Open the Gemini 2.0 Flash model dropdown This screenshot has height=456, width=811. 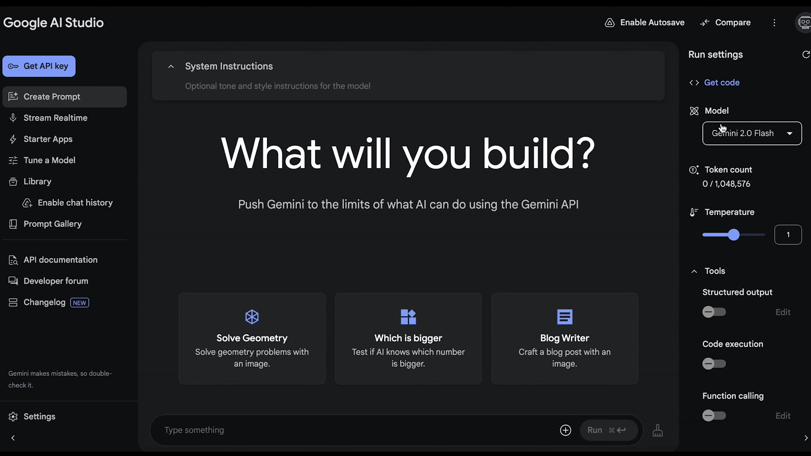(x=752, y=134)
